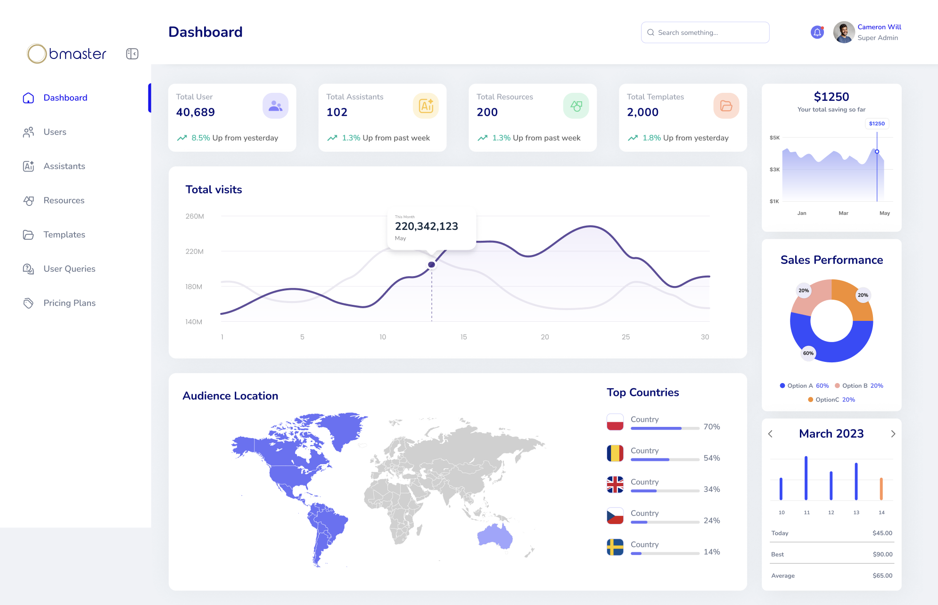Click the Cameron Will name link

(879, 27)
